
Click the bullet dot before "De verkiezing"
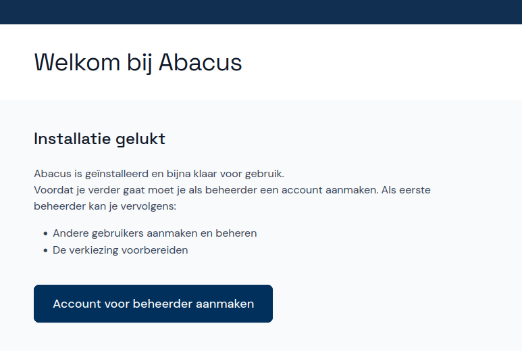pyautogui.click(x=45, y=251)
